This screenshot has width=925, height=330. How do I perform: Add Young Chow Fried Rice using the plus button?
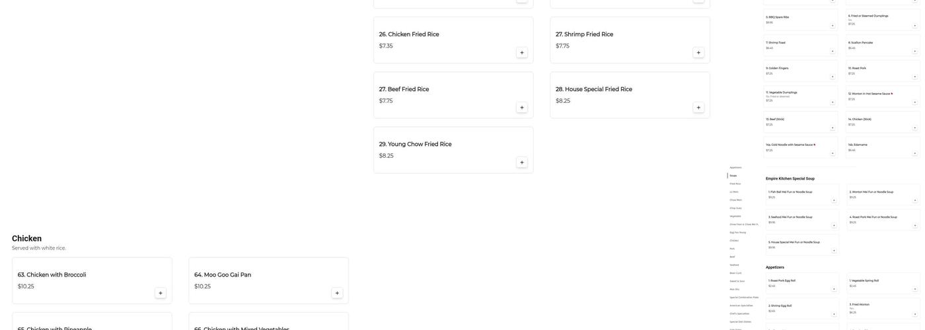click(522, 162)
